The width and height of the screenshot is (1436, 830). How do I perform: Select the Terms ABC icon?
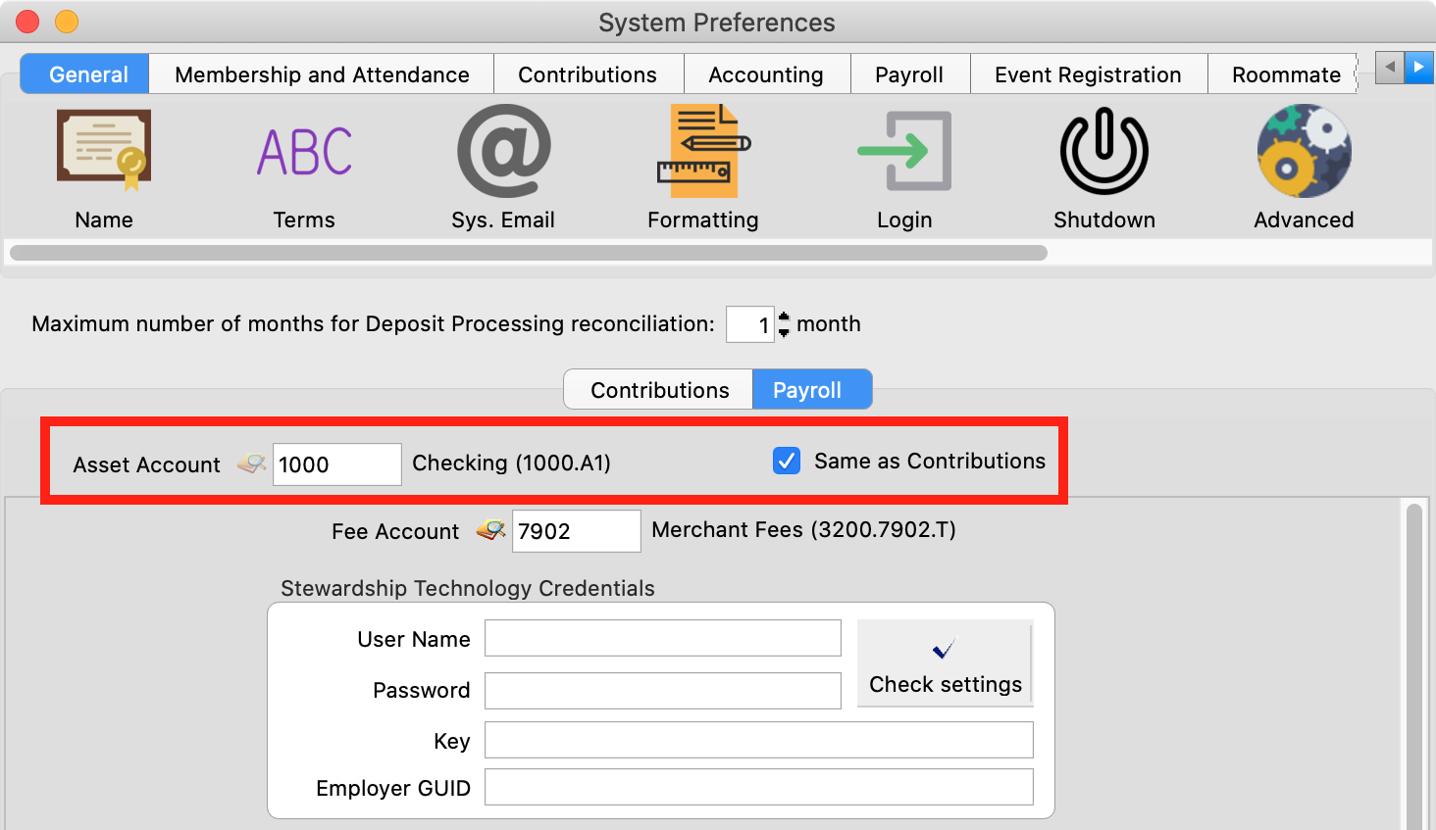point(304,152)
